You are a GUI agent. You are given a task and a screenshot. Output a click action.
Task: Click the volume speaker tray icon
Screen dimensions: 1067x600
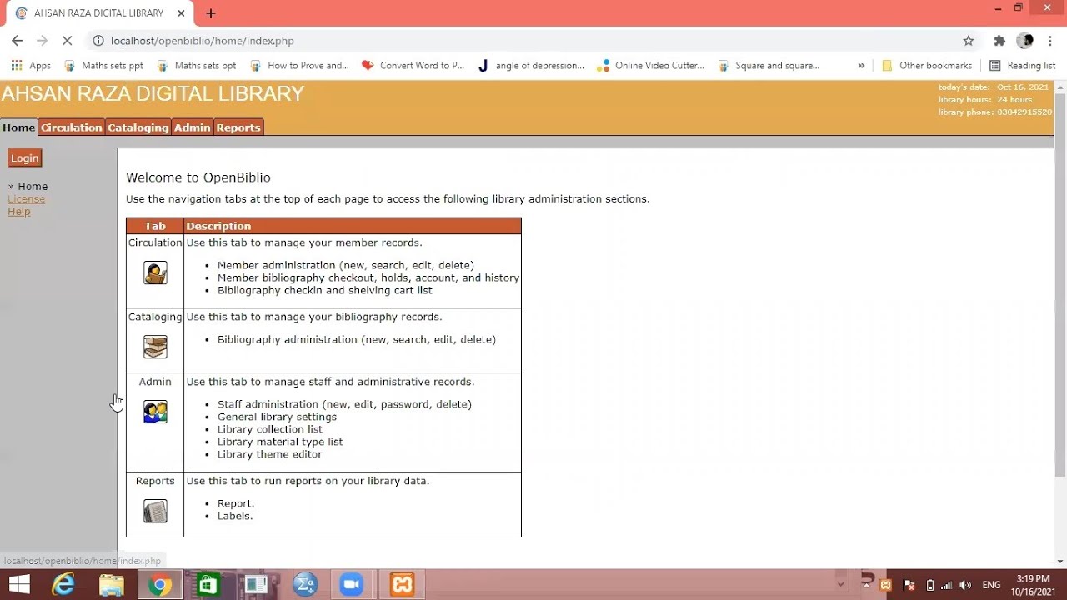(965, 585)
